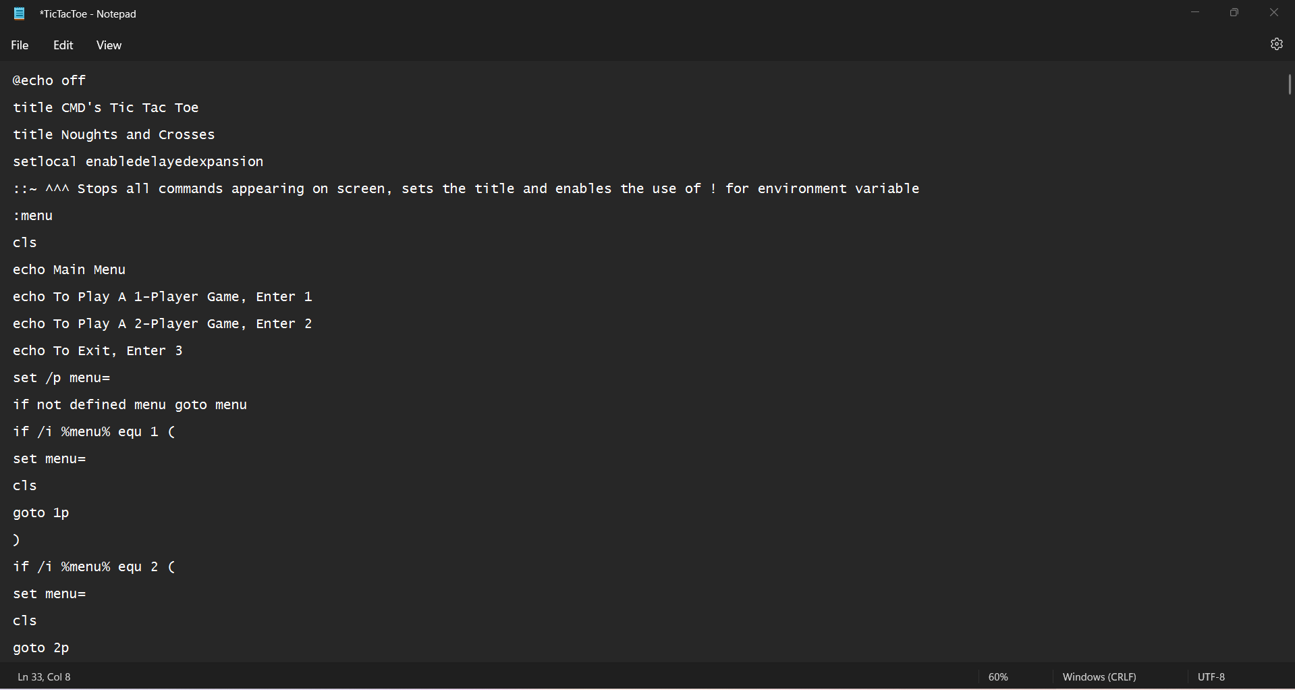
Task: Click the 'echo Main Menu' text line
Action: (x=69, y=270)
